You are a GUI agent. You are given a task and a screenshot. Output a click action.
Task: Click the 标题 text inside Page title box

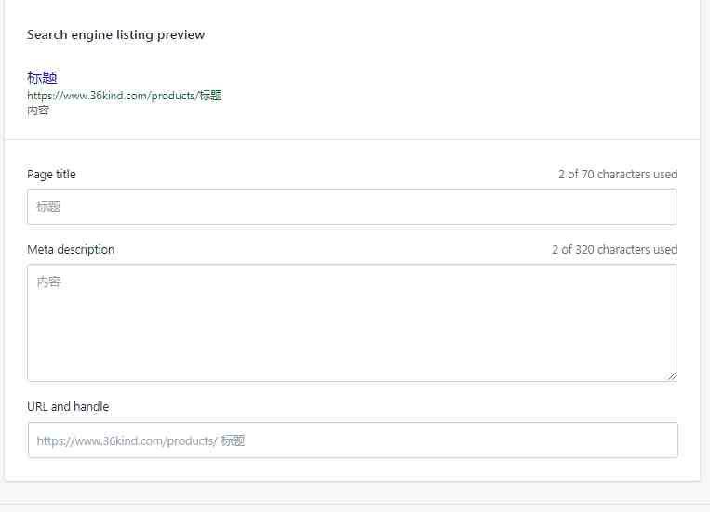point(48,206)
